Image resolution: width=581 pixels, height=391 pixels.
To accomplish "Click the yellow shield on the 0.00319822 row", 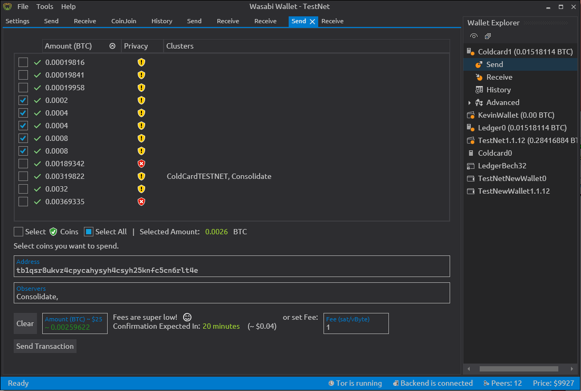I will click(141, 176).
